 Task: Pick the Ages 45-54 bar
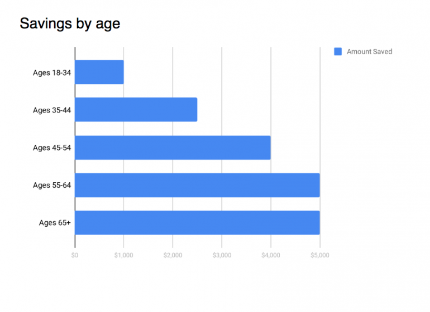[x=173, y=148]
